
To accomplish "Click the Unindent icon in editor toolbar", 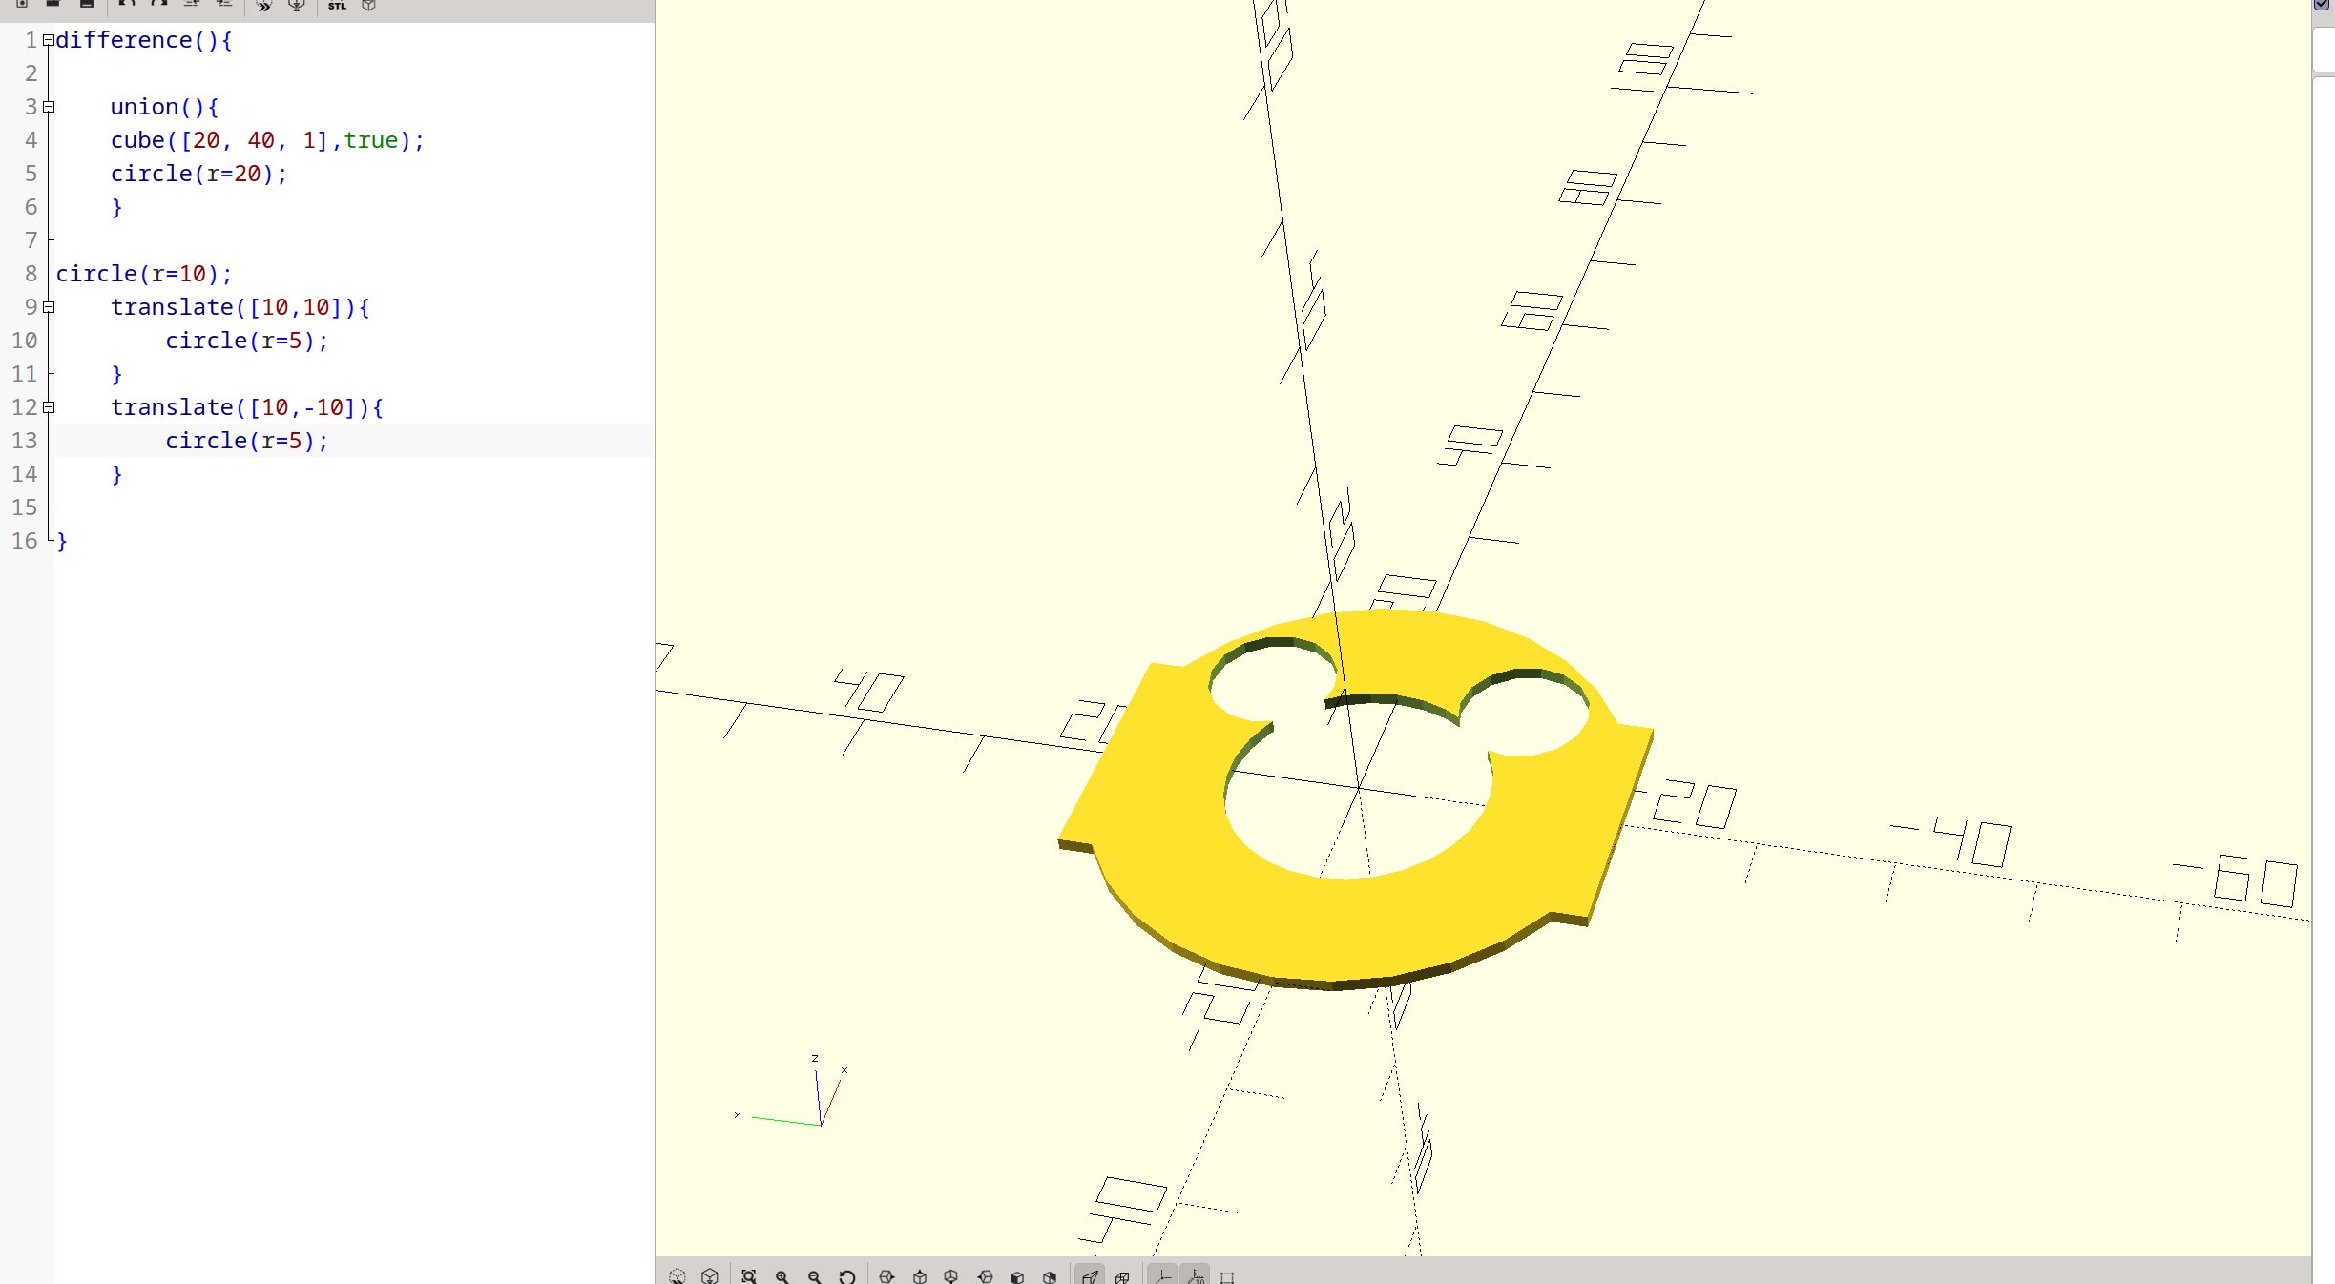I will pos(192,5).
